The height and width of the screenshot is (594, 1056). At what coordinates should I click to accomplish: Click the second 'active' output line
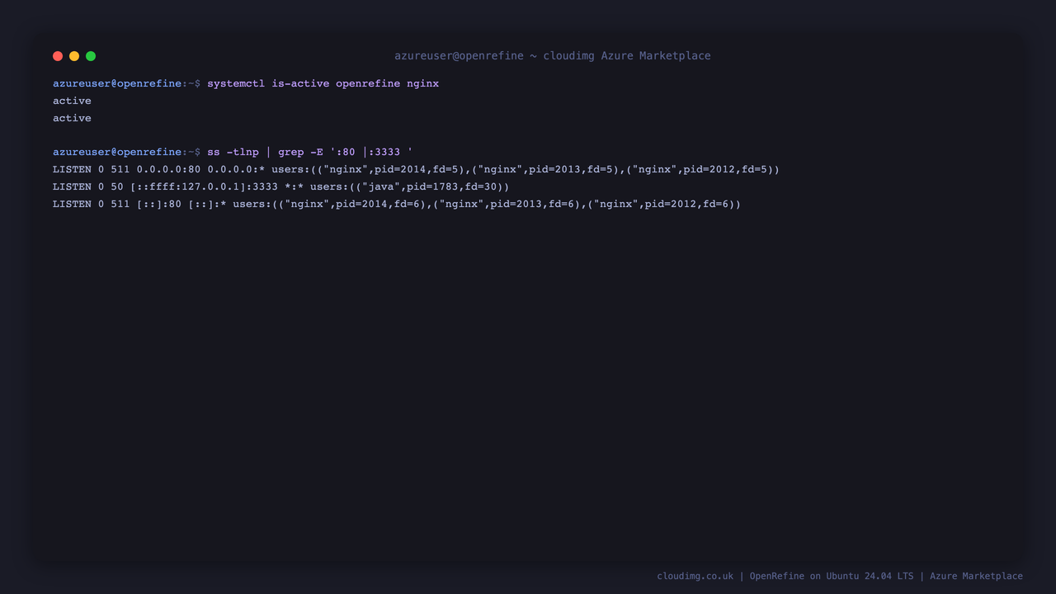pos(72,118)
